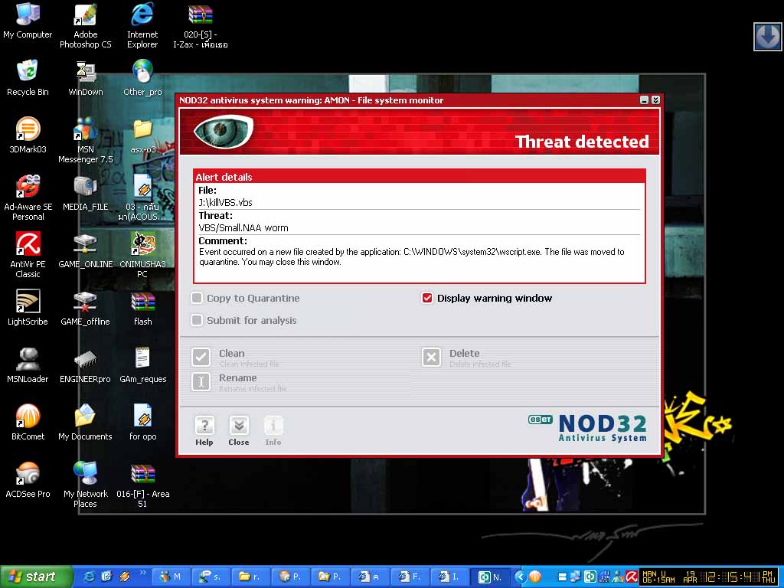This screenshot has width=784, height=588.
Task: Switch to the 'M' MSN taskbar button
Action: tap(171, 577)
